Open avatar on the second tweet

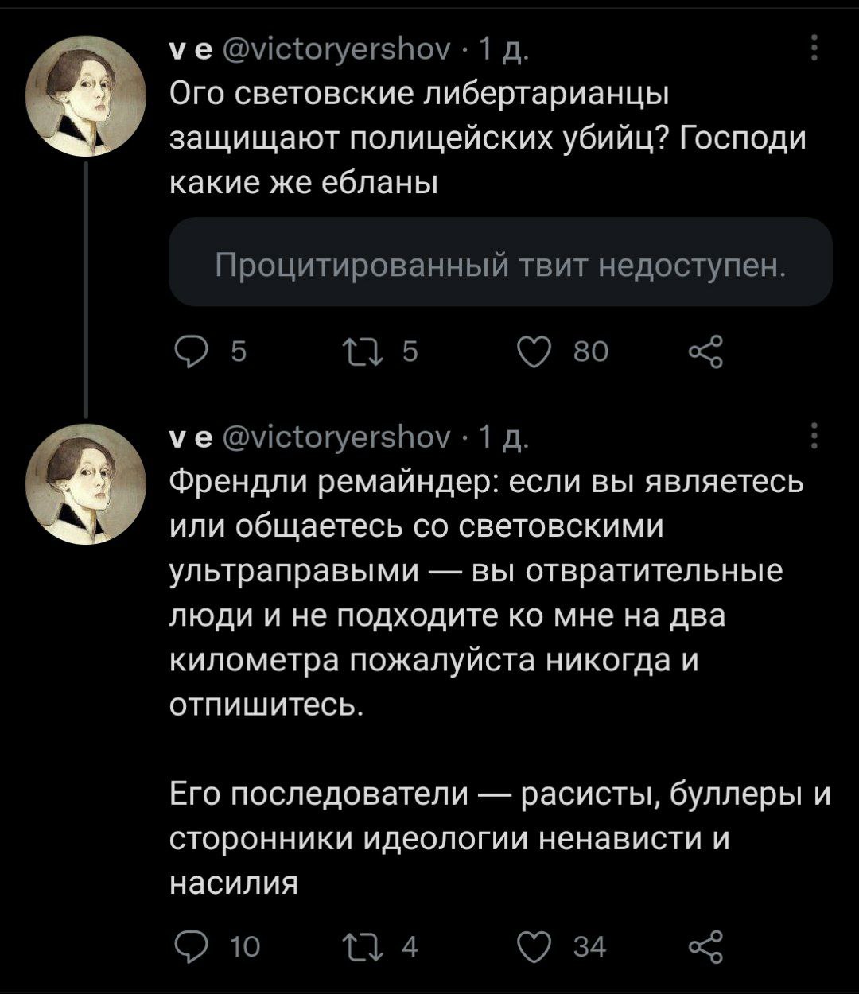point(85,486)
